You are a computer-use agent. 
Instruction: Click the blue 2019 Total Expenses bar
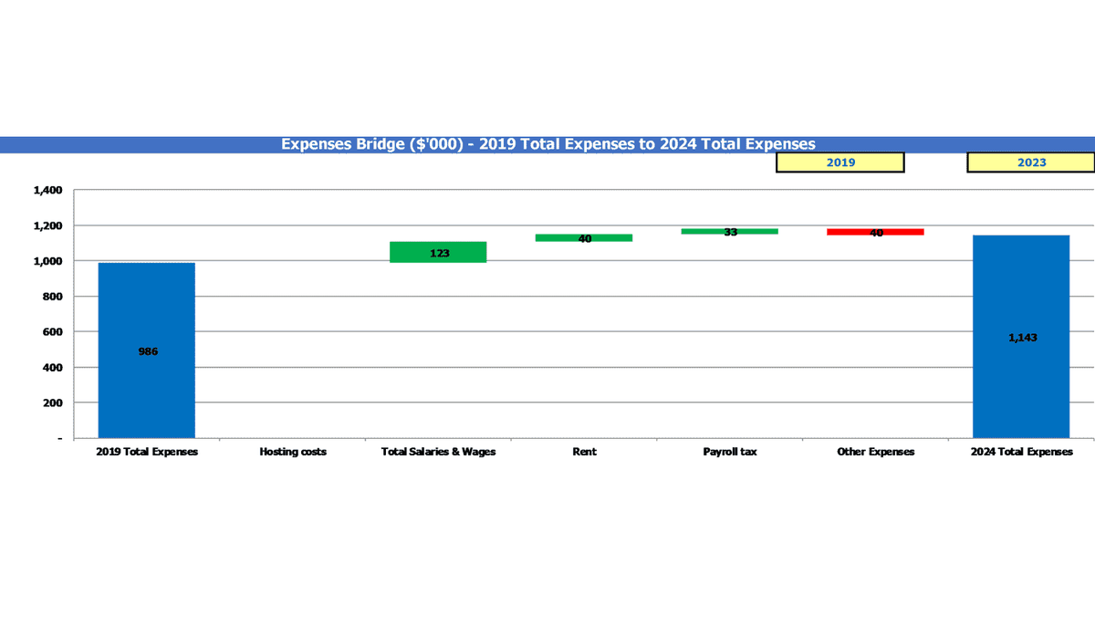click(147, 350)
